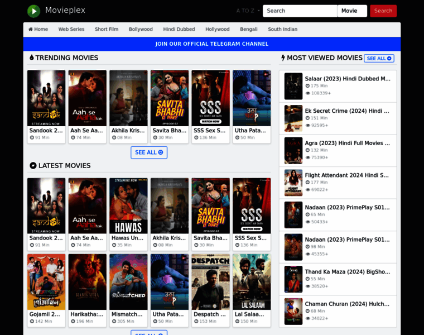Click See All under Trending Movies

149,152
